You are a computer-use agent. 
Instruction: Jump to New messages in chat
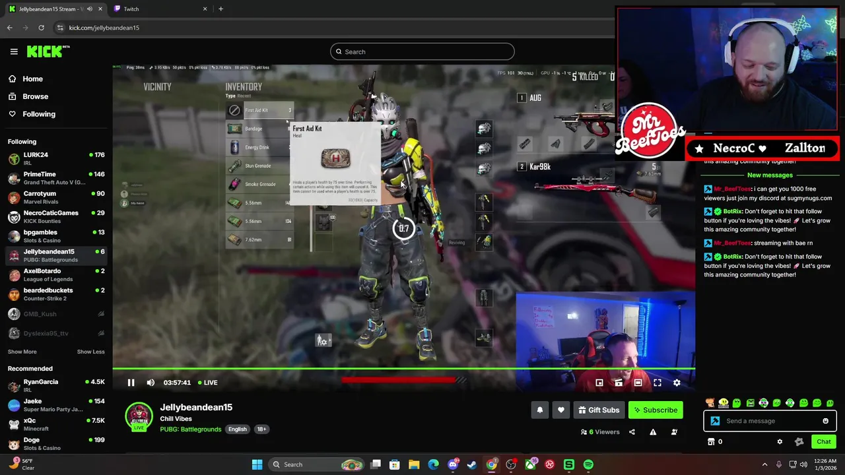[x=770, y=175]
